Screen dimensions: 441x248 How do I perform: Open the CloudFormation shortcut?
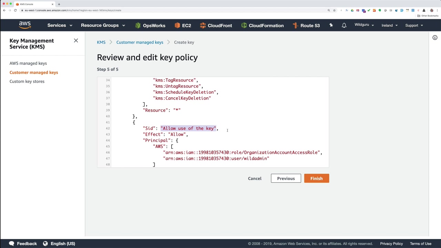tap(263, 25)
